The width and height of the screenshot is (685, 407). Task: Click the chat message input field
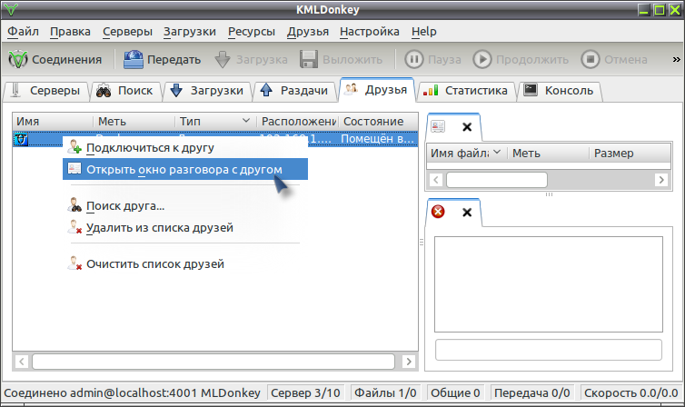(x=549, y=350)
